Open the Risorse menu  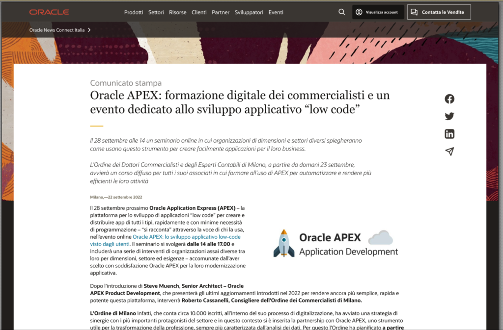coord(178,12)
